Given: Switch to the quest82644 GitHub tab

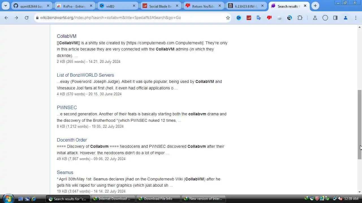Looking at the screenshot, I should [x=31, y=6].
